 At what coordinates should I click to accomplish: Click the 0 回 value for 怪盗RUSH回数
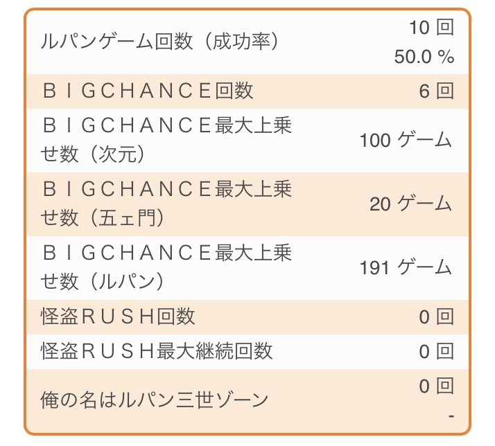click(x=437, y=316)
